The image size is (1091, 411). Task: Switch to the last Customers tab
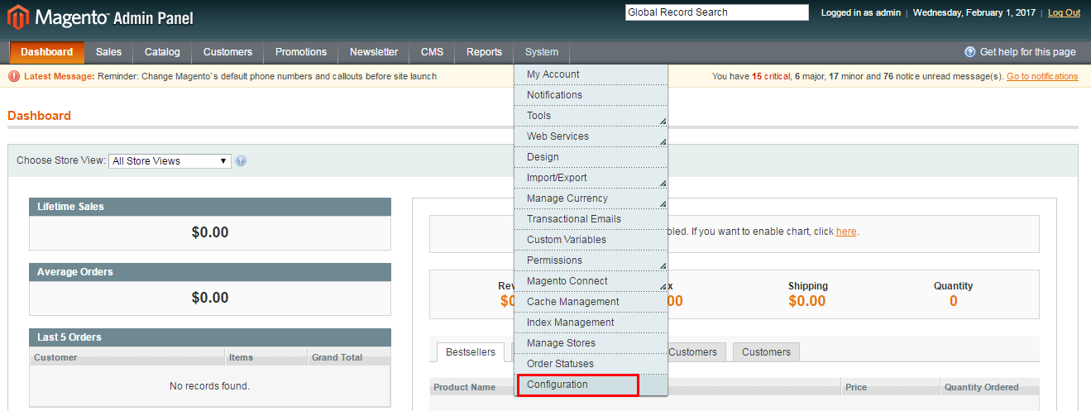click(x=766, y=352)
